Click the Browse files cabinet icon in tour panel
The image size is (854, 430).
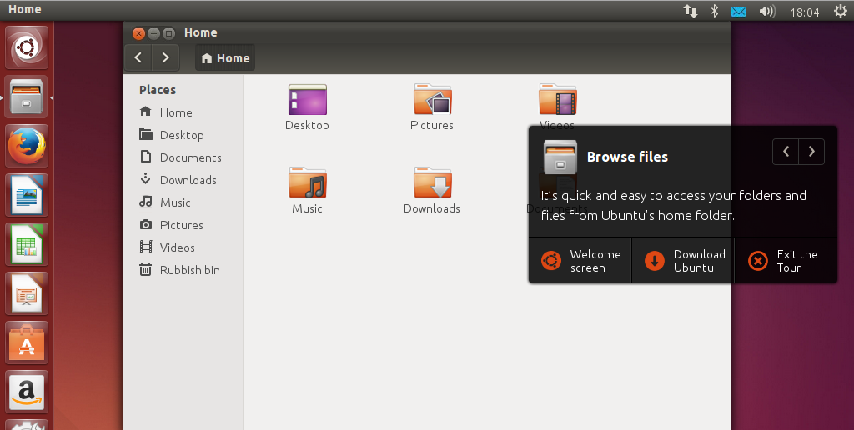pyautogui.click(x=560, y=157)
